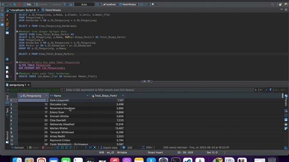This screenshot has height=162, width=289.
Task: Execute the SQL statement at the cursor
Action: (7, 15)
